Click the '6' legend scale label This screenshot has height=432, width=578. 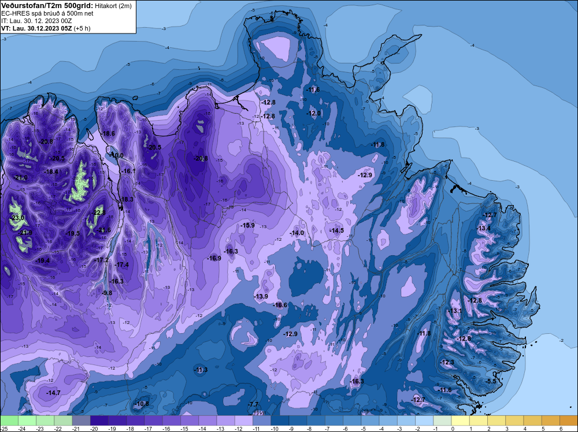[560, 429]
